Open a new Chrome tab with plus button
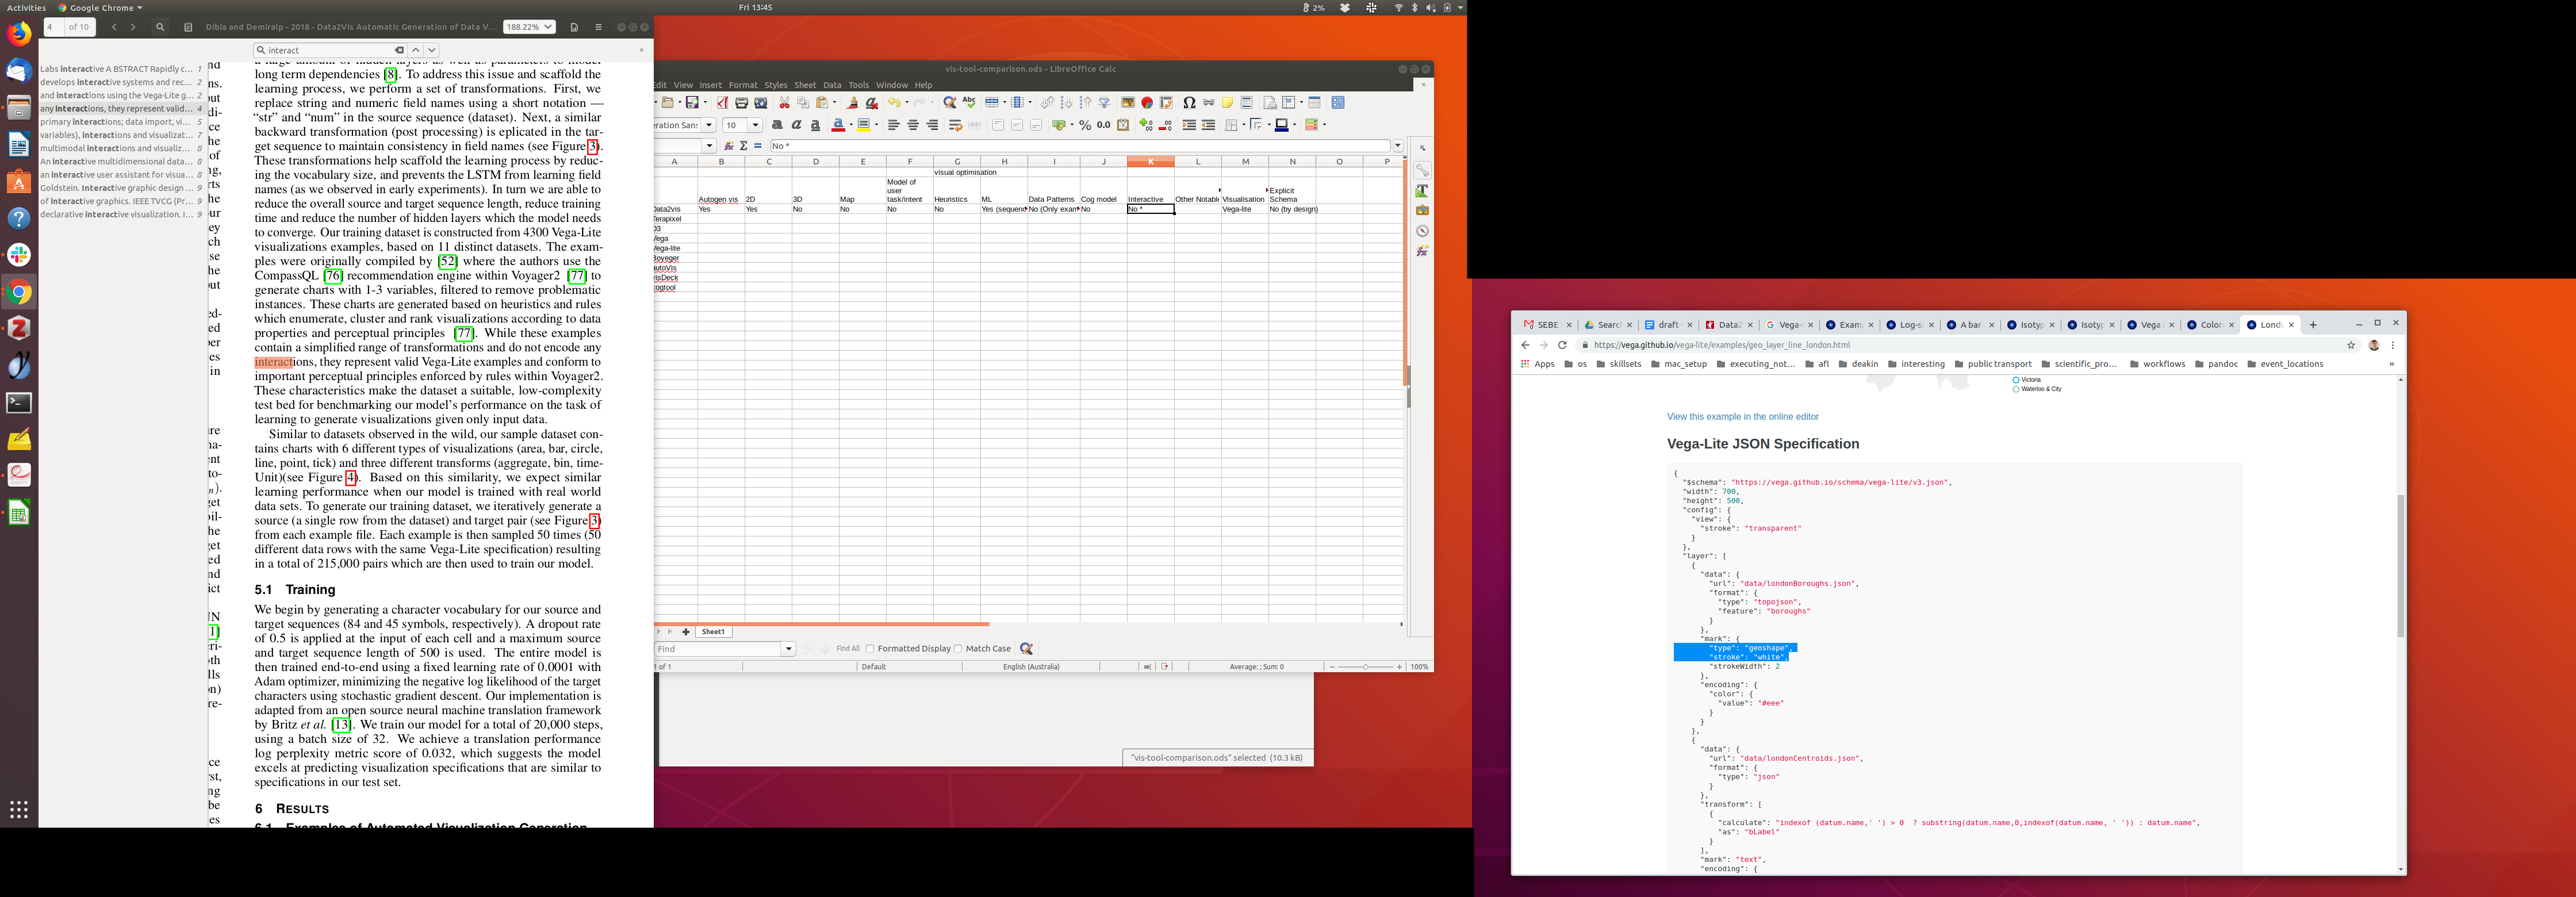Image resolution: width=2576 pixels, height=897 pixels. pyautogui.click(x=2313, y=325)
